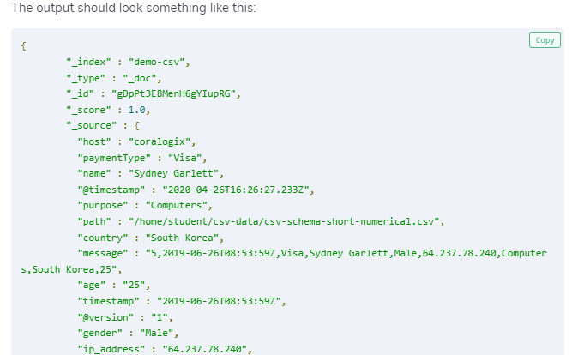
Task: Click the "coralogix" host value
Action: point(160,142)
